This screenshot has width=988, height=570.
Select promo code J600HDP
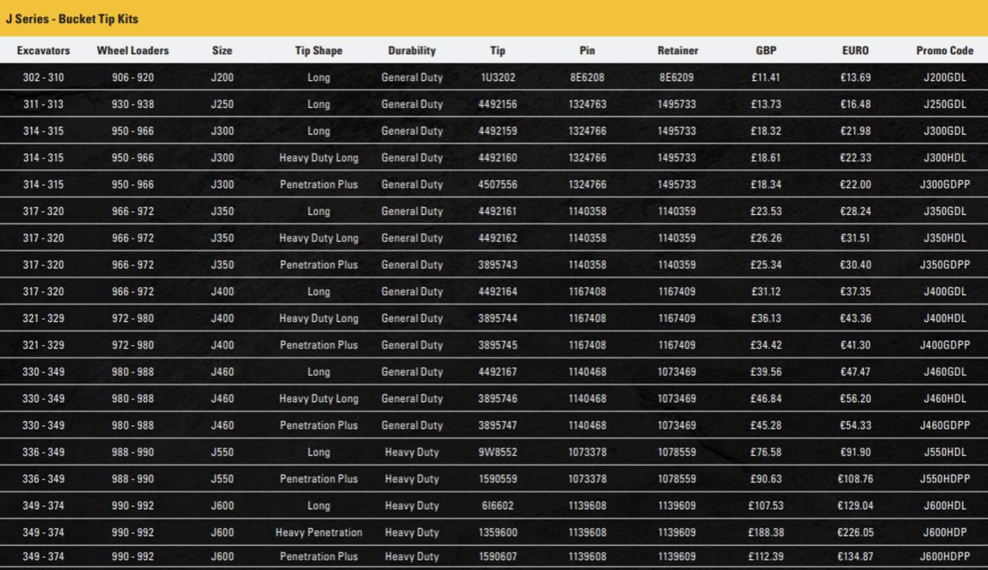944,532
